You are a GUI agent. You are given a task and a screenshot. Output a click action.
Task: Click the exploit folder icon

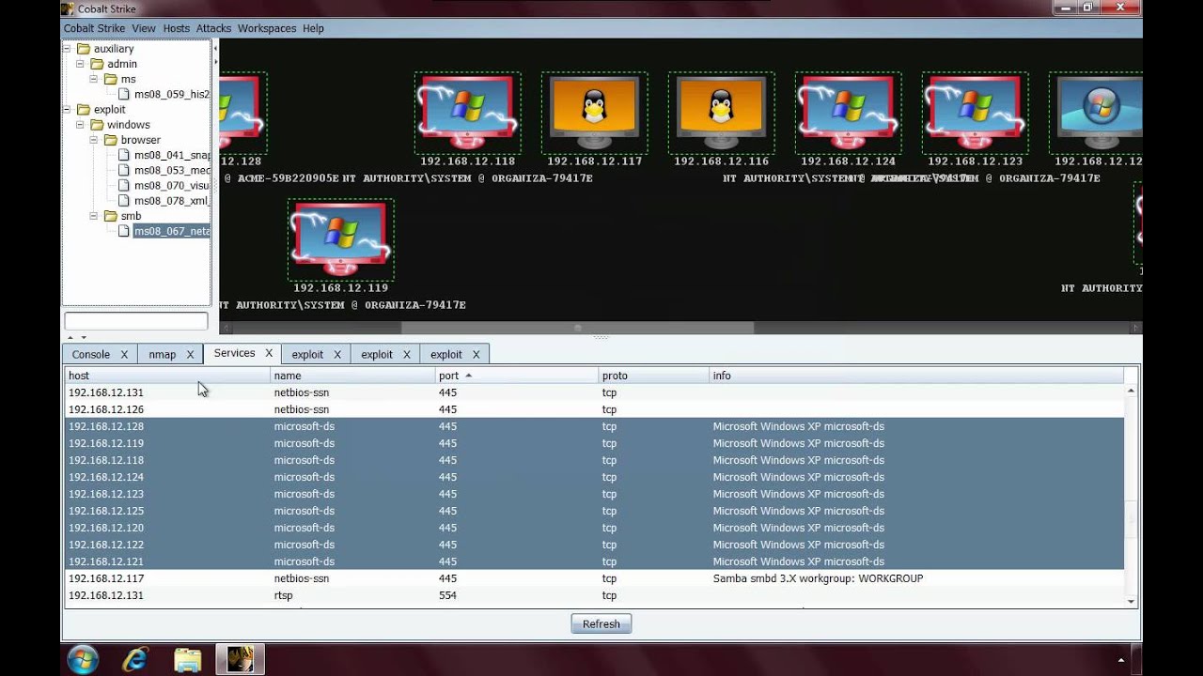pos(84,110)
